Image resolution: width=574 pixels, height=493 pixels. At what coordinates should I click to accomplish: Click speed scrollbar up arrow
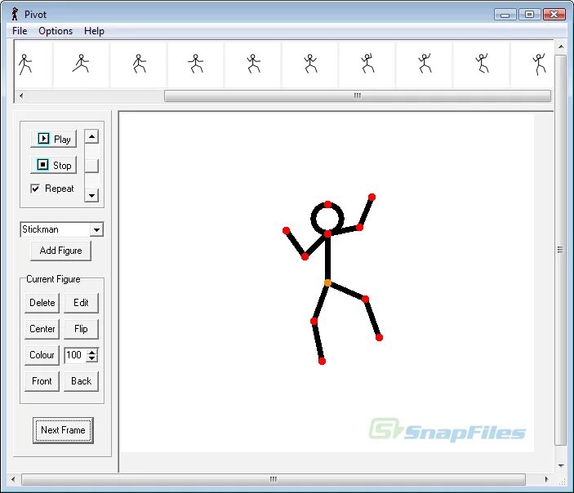(91, 136)
